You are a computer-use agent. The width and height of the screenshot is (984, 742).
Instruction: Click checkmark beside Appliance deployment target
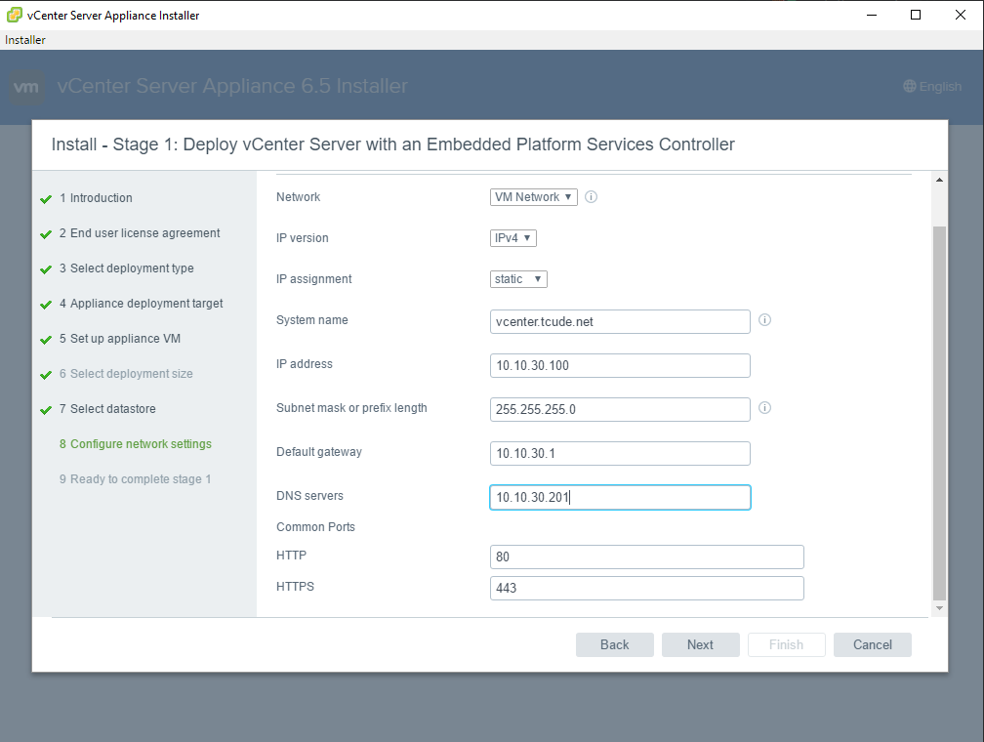point(46,305)
